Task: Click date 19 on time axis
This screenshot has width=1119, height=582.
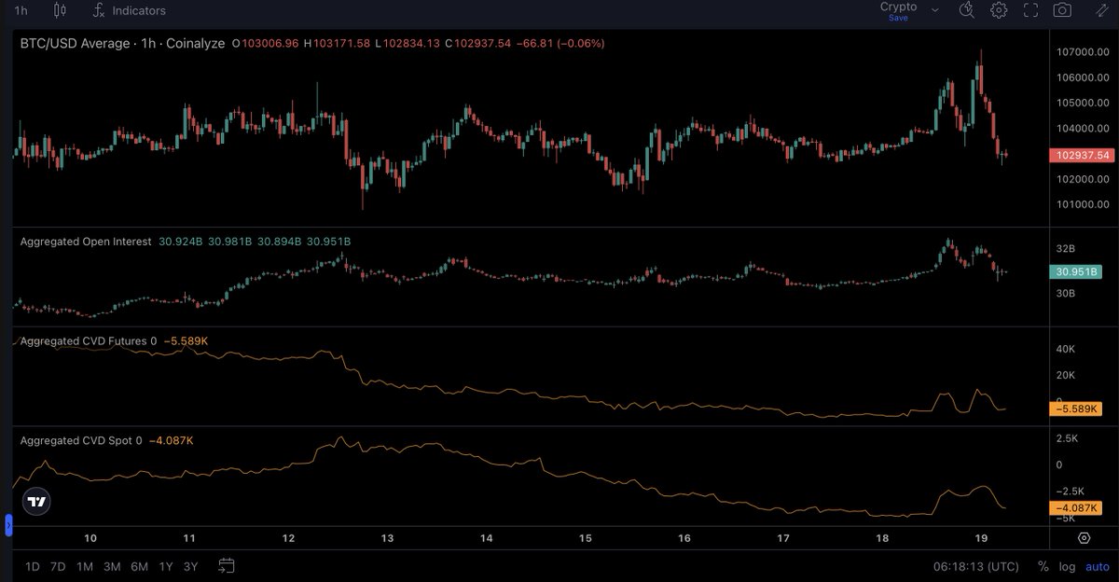Action: click(x=982, y=538)
